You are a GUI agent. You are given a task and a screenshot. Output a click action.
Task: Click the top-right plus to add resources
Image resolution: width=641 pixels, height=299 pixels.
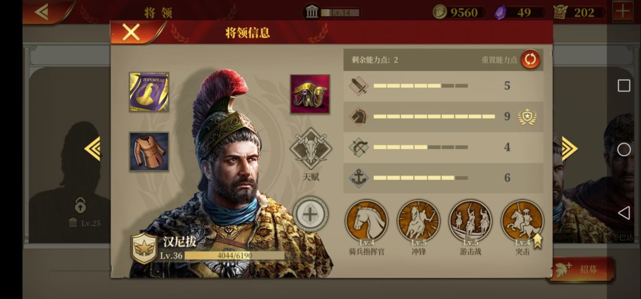[623, 11]
